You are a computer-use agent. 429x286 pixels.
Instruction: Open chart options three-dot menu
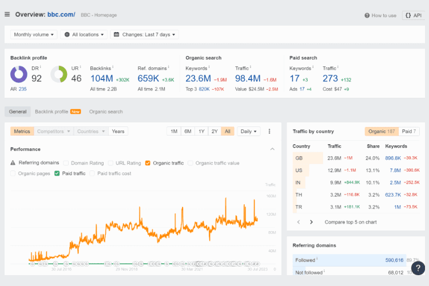click(x=269, y=132)
